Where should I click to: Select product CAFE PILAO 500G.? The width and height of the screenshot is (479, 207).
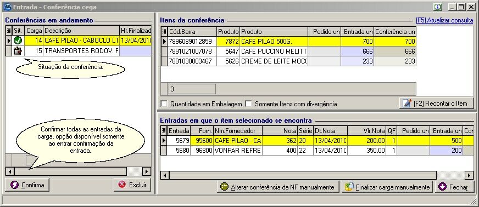pos(274,42)
